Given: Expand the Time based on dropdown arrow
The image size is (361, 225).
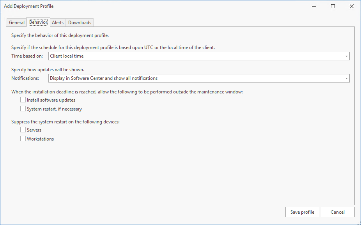Looking at the screenshot, I should click(346, 56).
